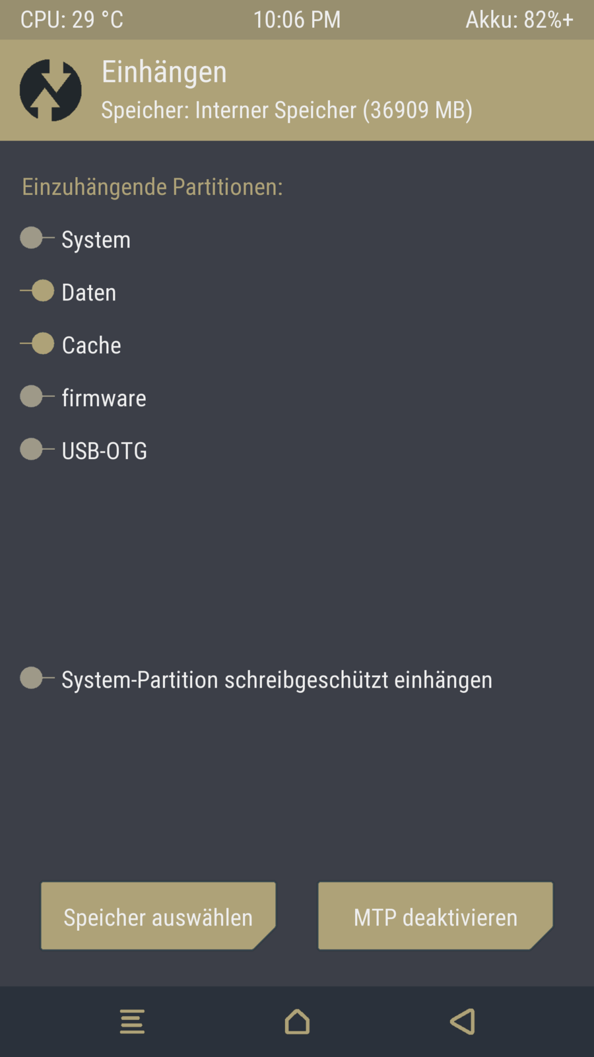Enable read-only System-Partition mount switch
The image size is (594, 1057).
coord(37,678)
